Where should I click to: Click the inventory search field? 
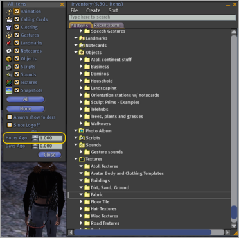tap(152, 17)
